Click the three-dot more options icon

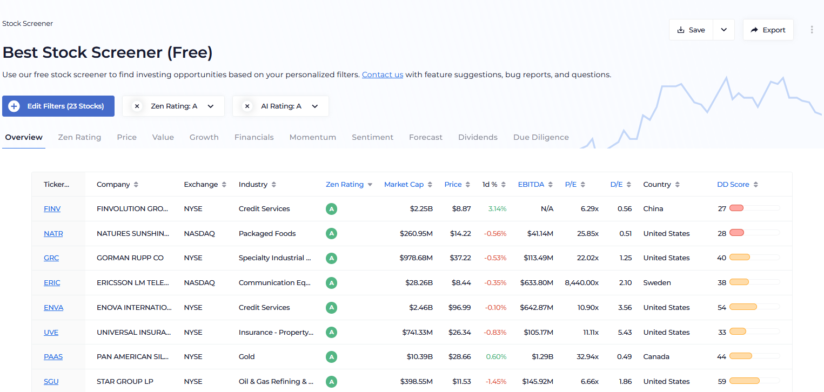[812, 30]
